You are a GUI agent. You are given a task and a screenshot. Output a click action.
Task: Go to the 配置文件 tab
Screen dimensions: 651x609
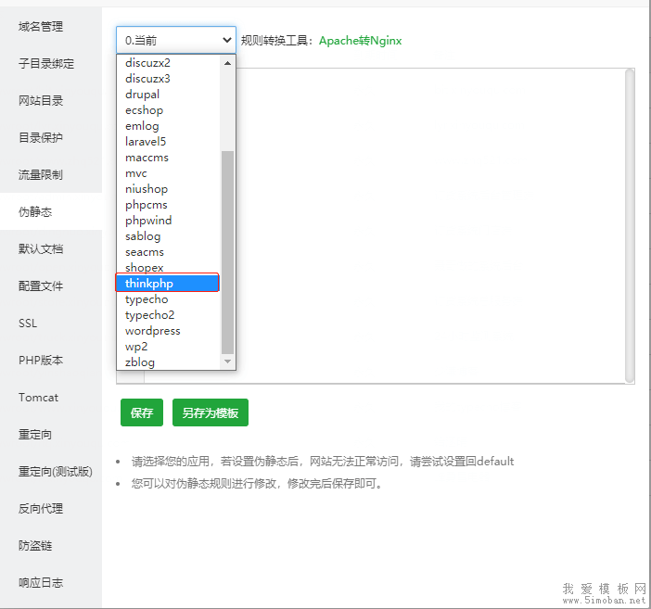tap(42, 286)
